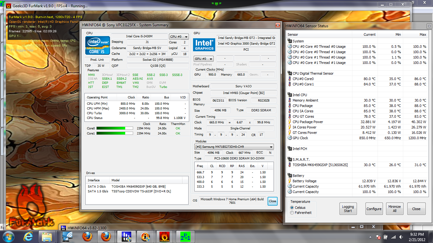Open the Windows Start menu
433x243 pixels.
[8, 237]
